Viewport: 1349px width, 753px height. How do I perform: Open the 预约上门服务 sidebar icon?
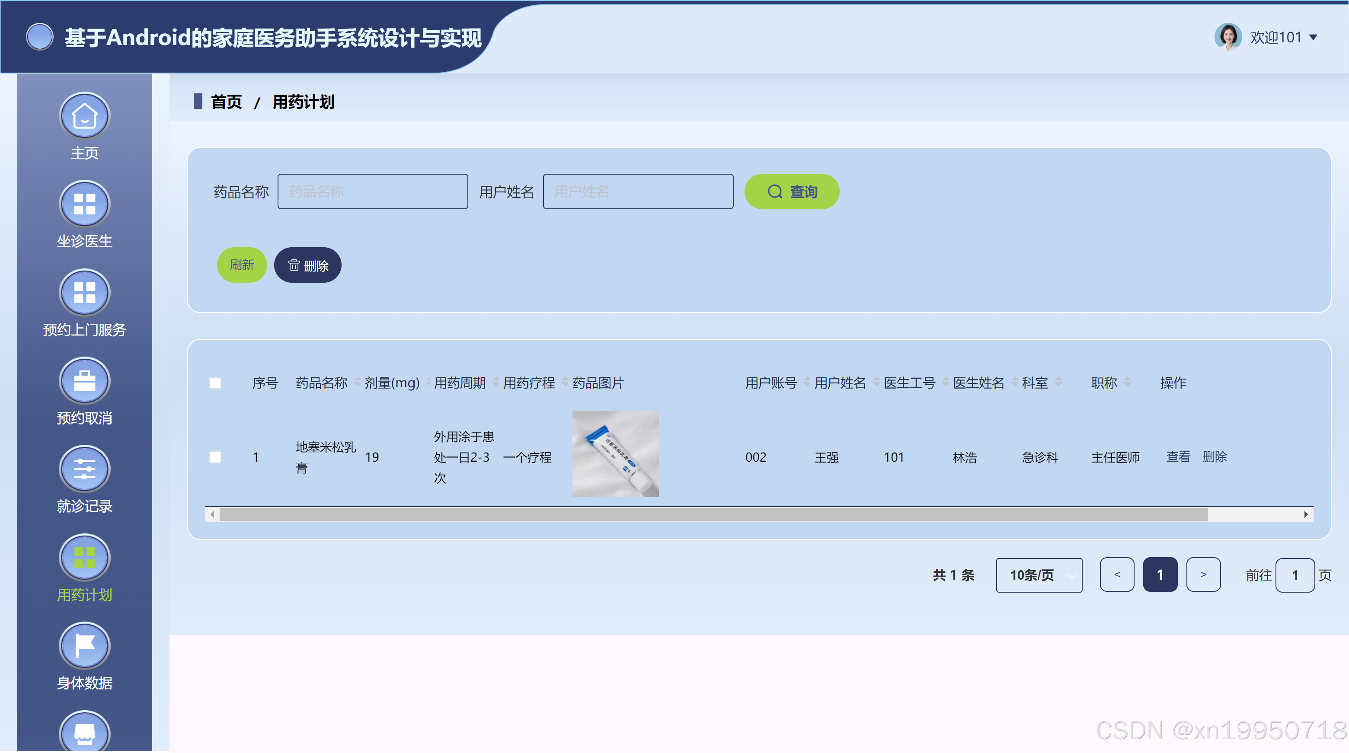tap(84, 293)
